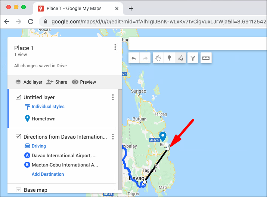Select Davao International Airport waypoint row
This screenshot has height=197, width=267.
(64, 155)
